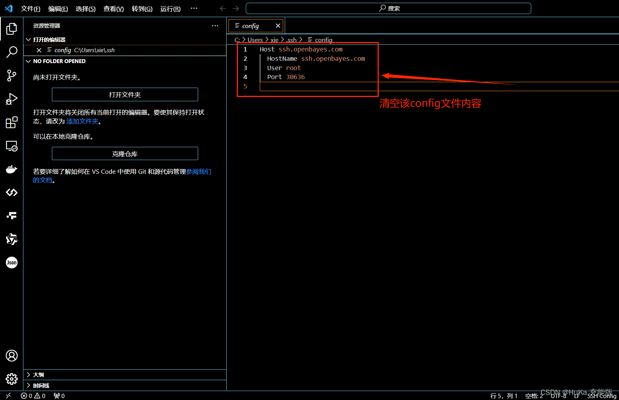
Task: Open the Manage gear menu
Action: pyautogui.click(x=12, y=379)
